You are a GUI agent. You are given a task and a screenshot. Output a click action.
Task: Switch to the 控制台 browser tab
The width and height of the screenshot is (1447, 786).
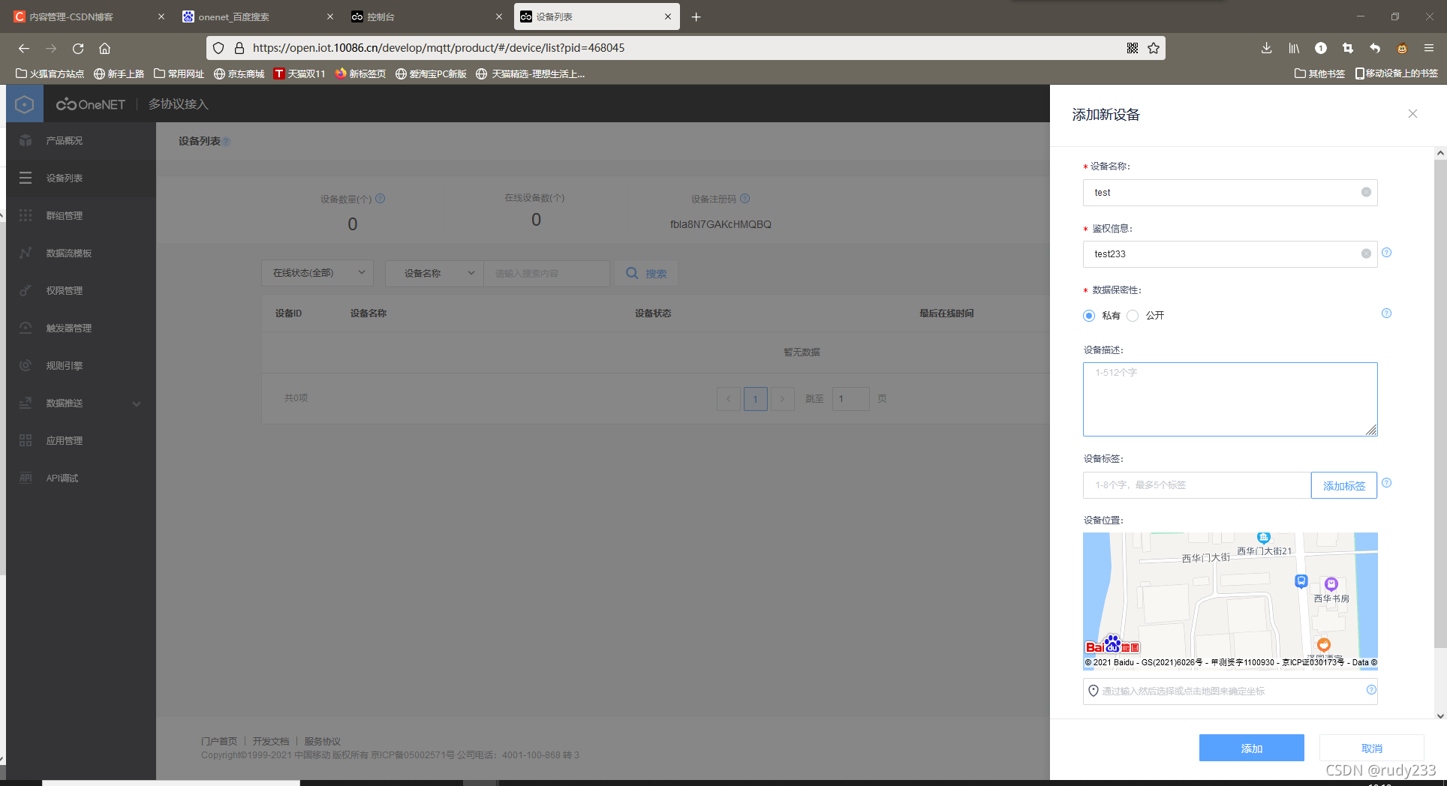[x=424, y=16]
